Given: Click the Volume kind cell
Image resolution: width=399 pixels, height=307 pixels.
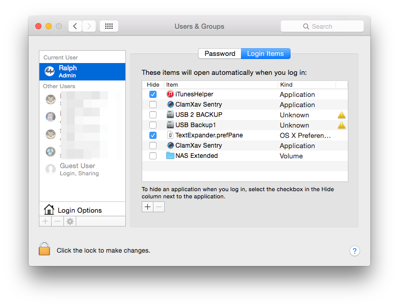Looking at the screenshot, I should coord(291,156).
